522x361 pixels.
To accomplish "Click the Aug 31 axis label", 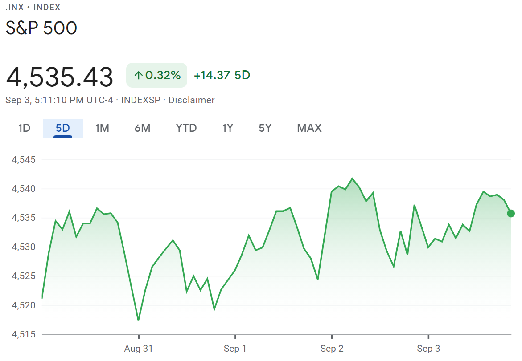I will point(139,349).
